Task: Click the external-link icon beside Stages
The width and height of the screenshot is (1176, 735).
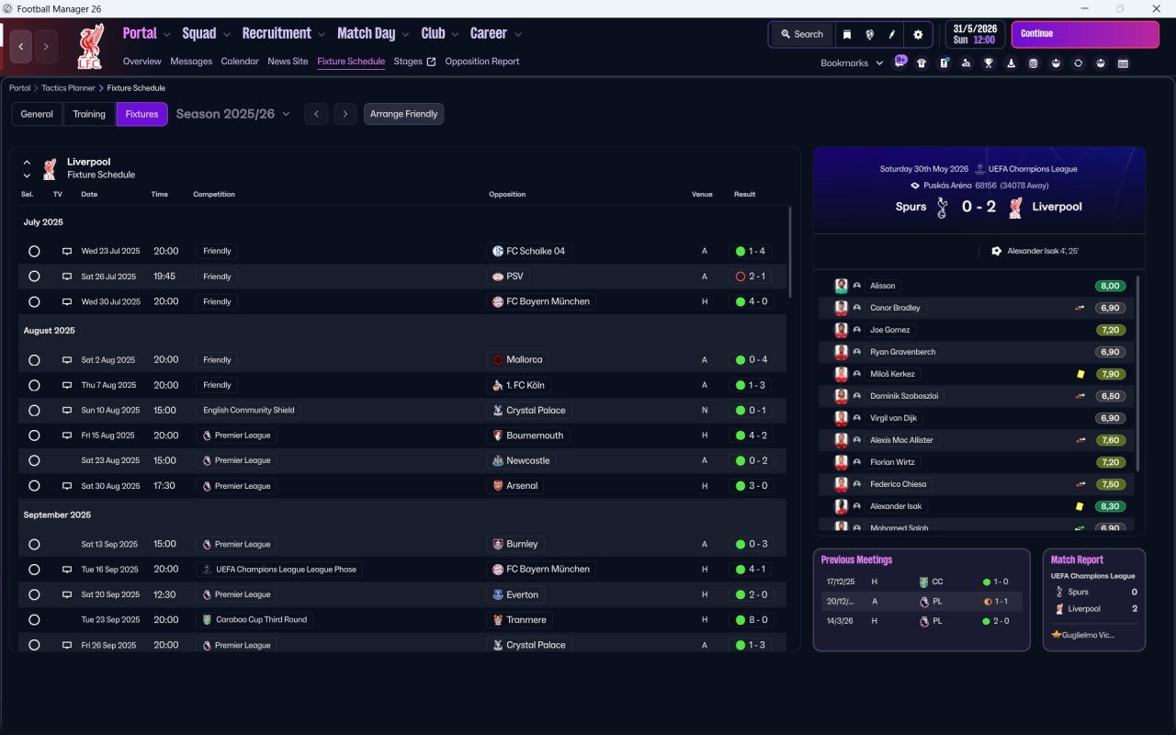Action: (x=431, y=62)
